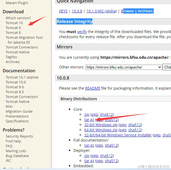
Task: Go to the Tomcat 8 download page
Action: 13,32
